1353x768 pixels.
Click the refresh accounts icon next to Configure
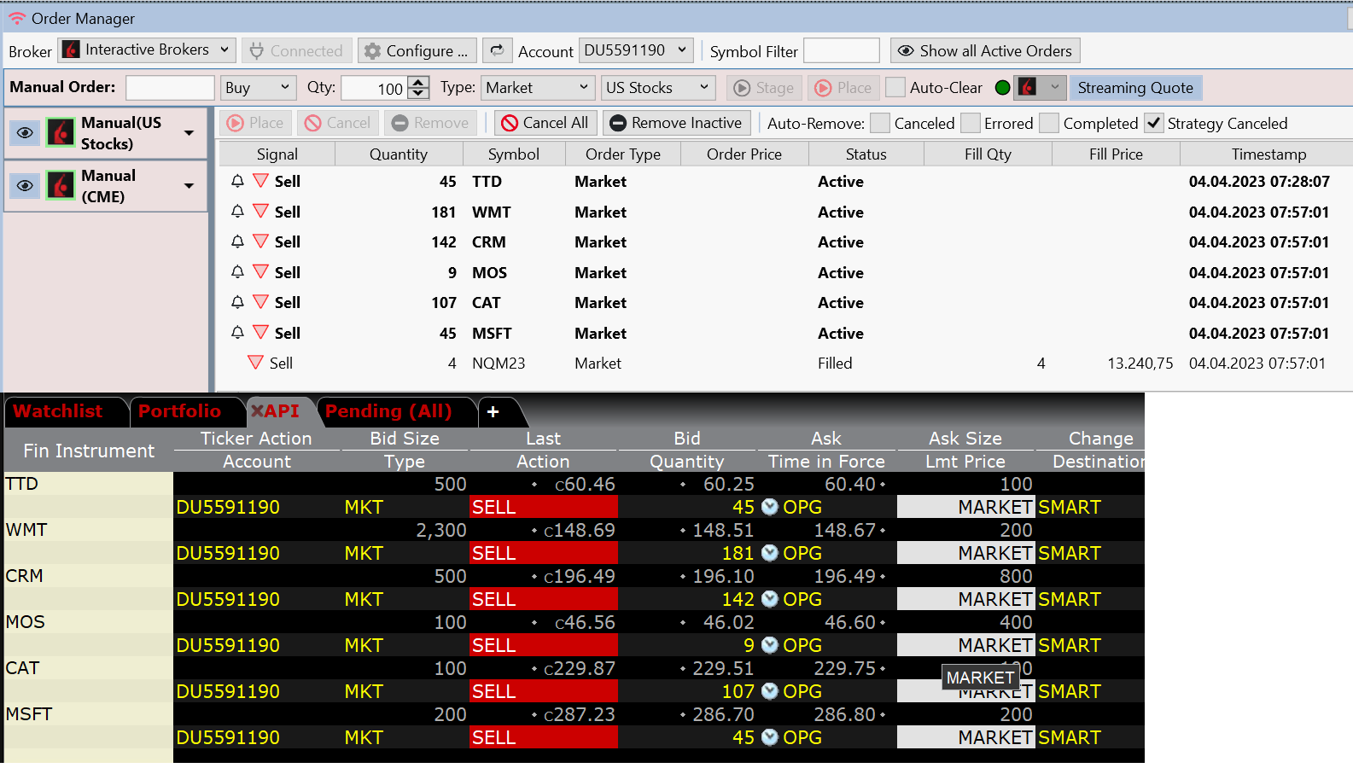(x=497, y=51)
